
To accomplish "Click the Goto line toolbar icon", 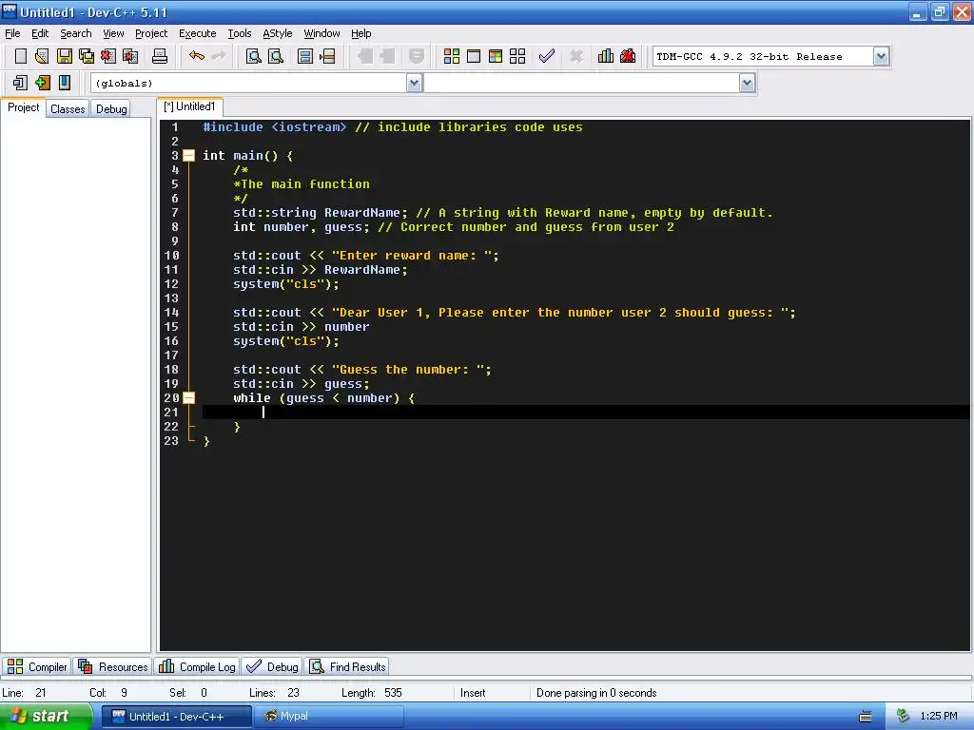I will [x=327, y=56].
